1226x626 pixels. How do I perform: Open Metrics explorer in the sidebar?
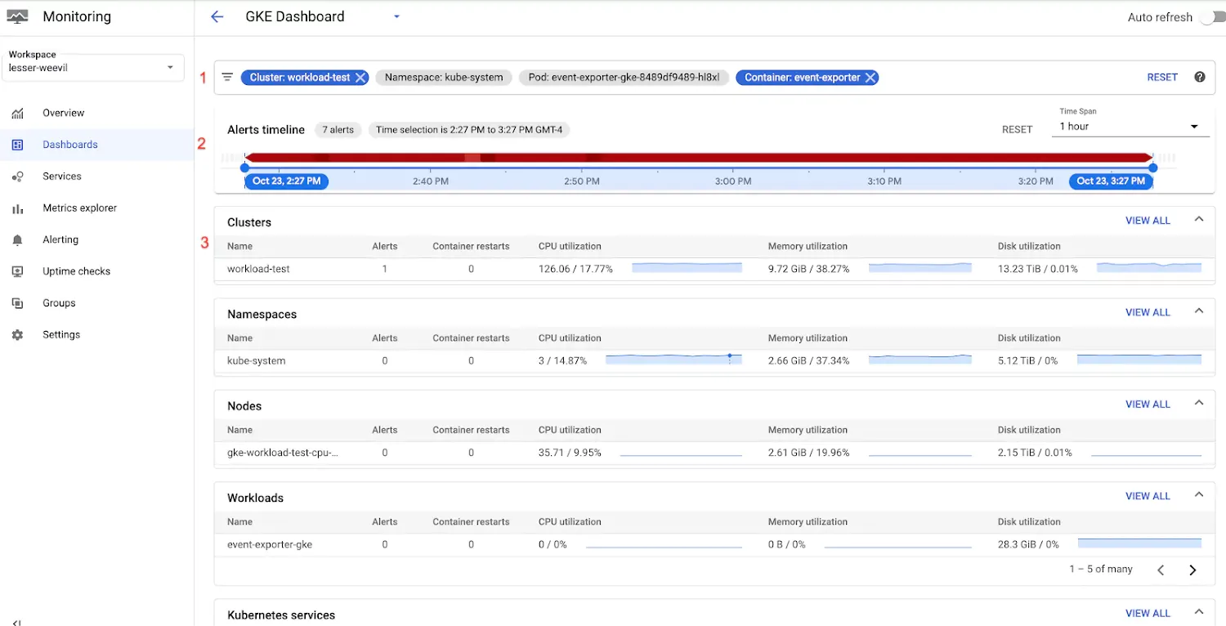[80, 208]
